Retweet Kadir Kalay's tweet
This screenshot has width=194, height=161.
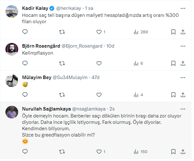tap(62, 32)
